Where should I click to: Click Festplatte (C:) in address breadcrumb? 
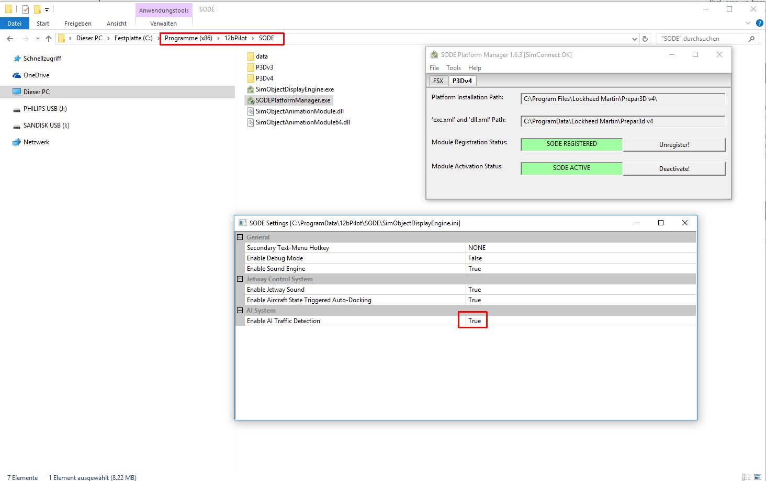click(133, 38)
